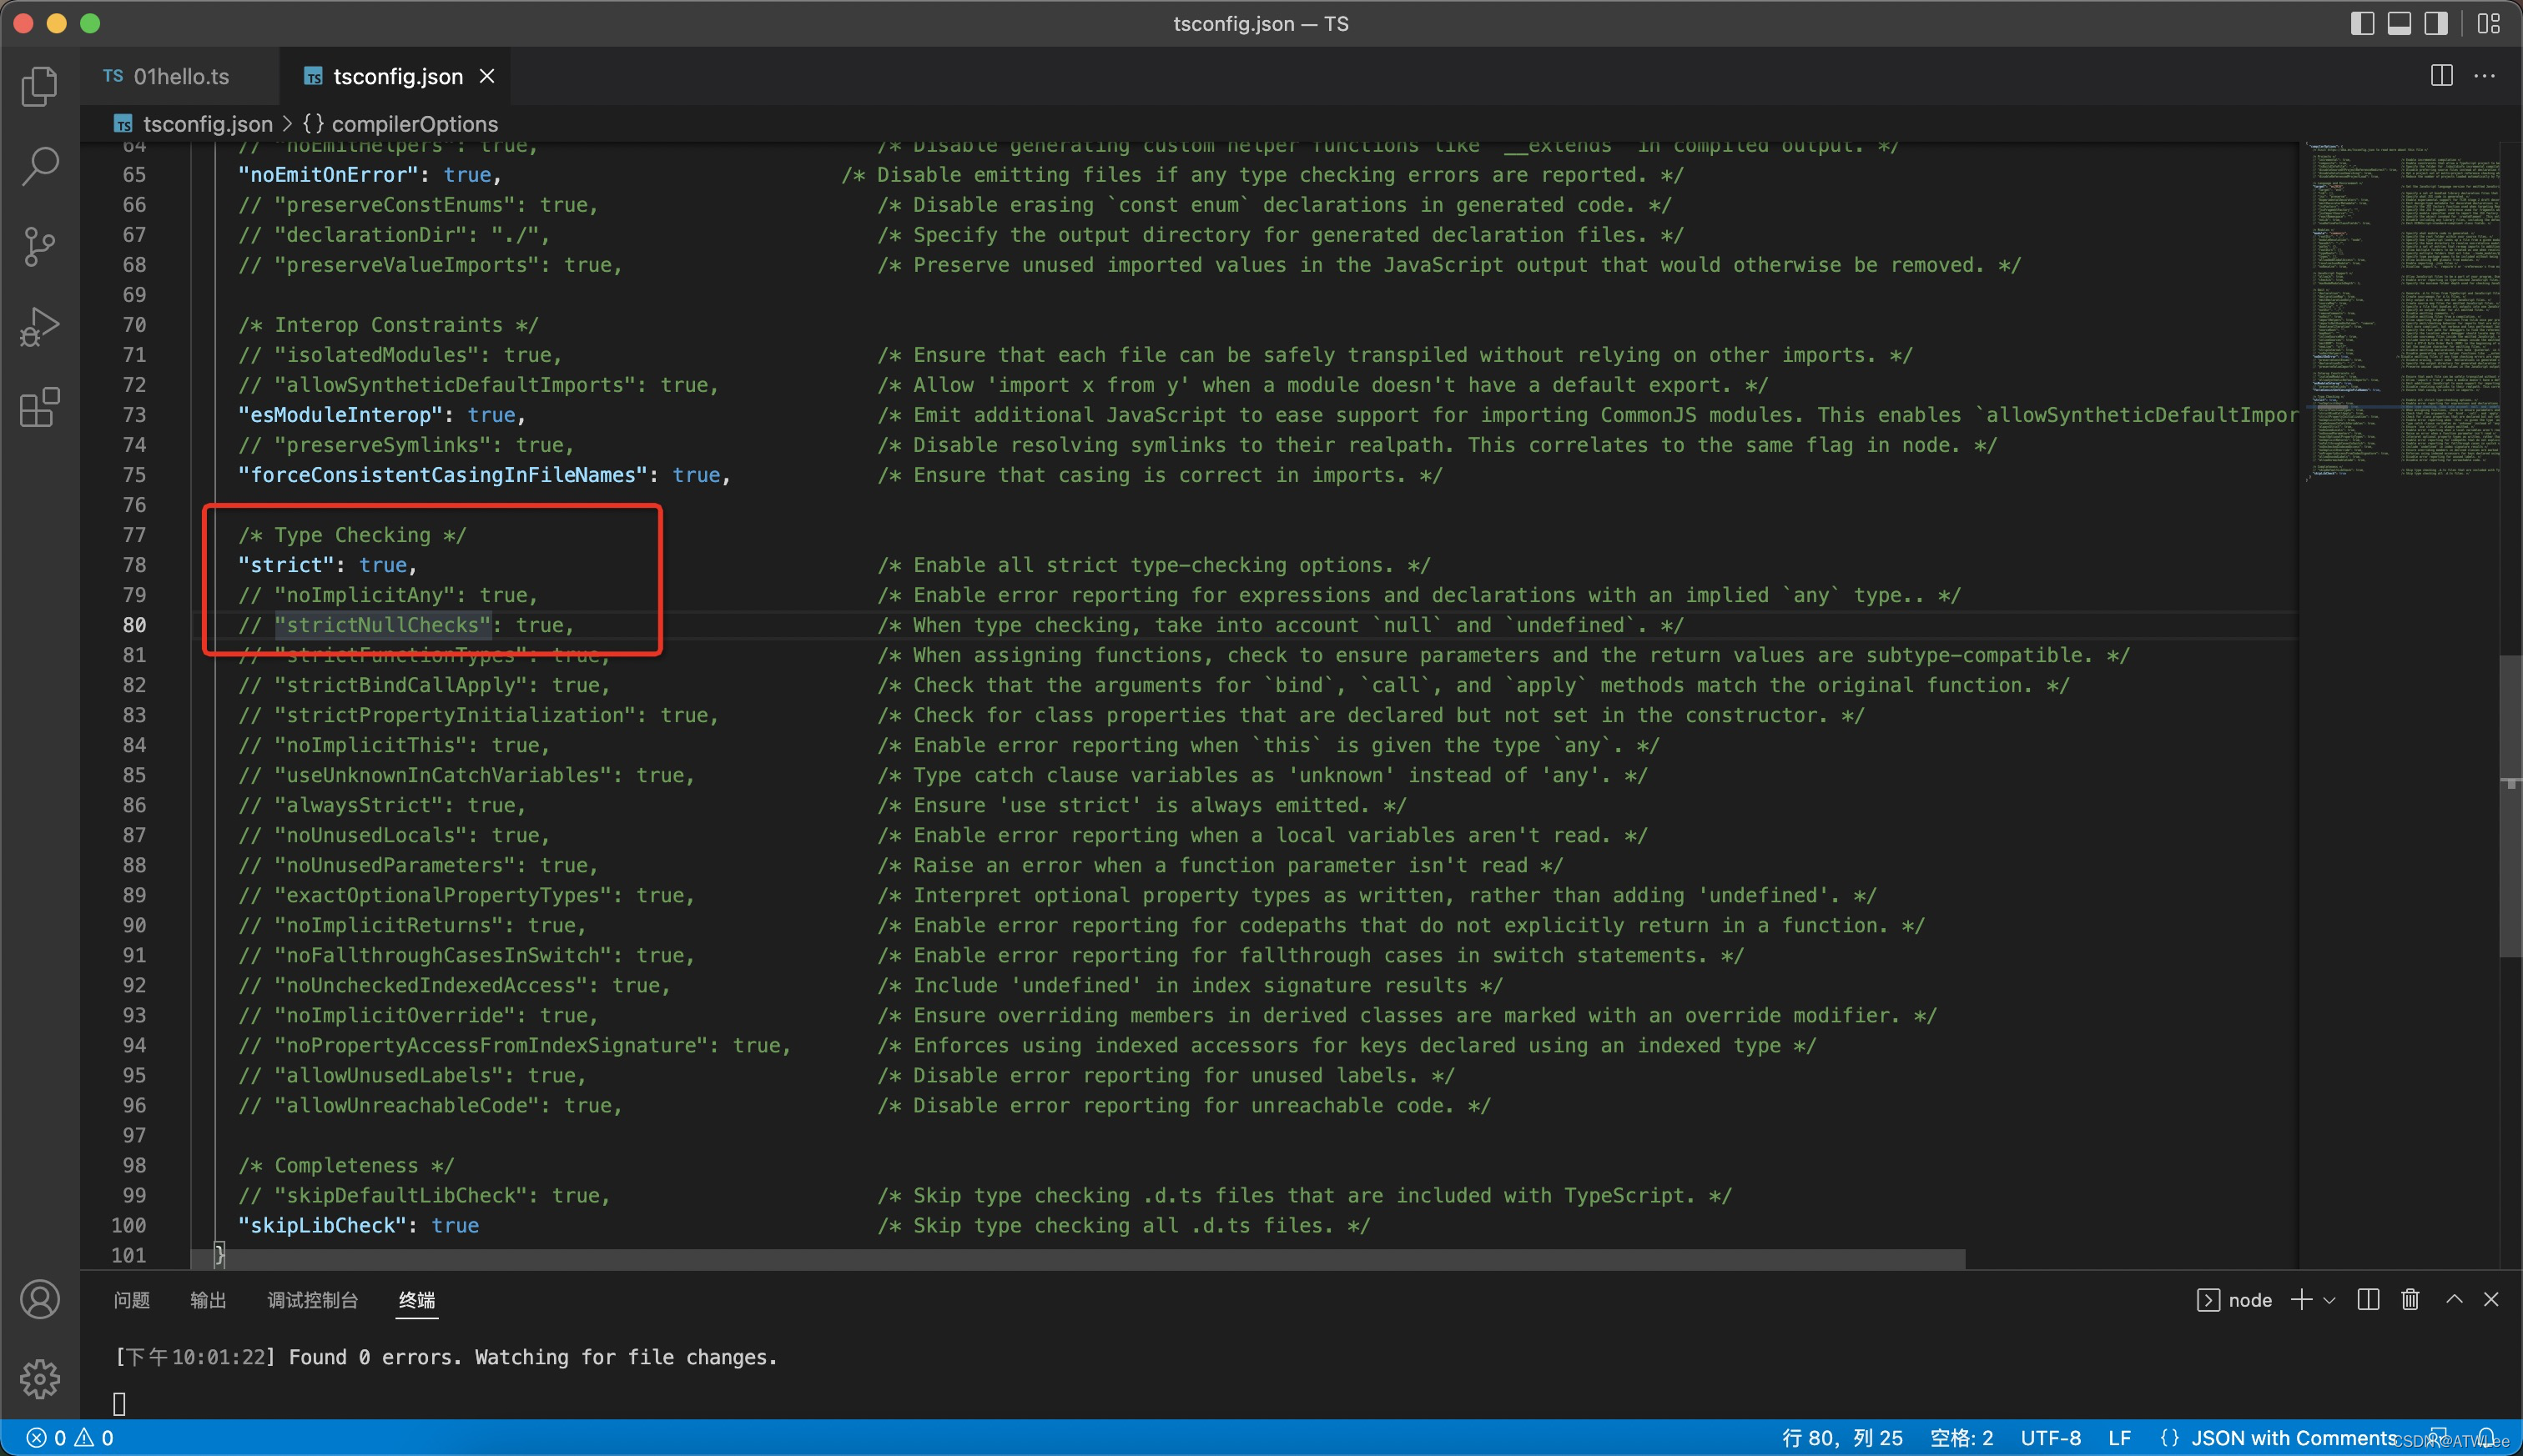The height and width of the screenshot is (1456, 2523).
Task: Toggle bottom panel layout icon
Action: click(2399, 23)
